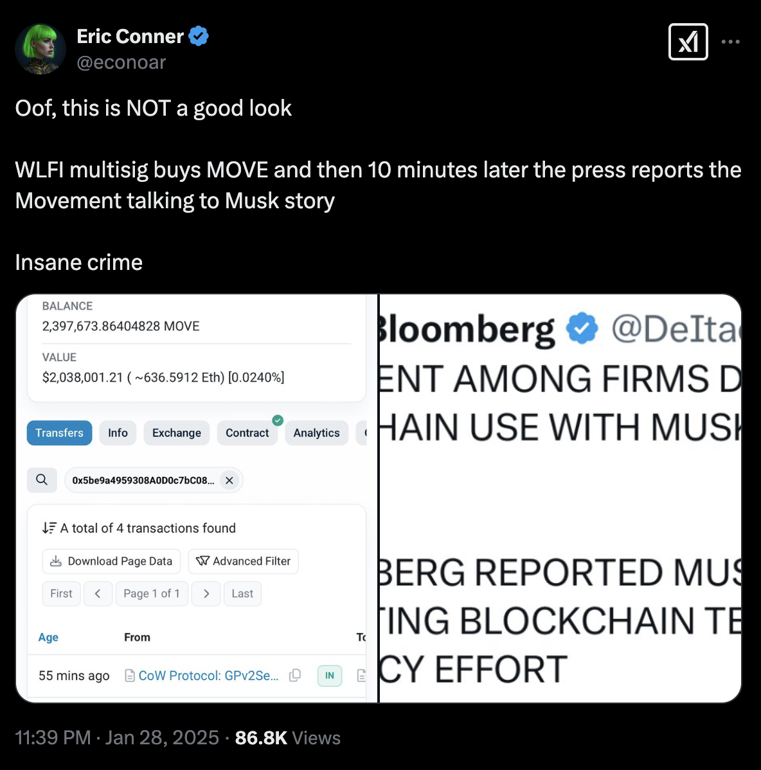Click the green verified checkmark on Contract tab
Image resolution: width=761 pixels, height=770 pixels.
278,420
